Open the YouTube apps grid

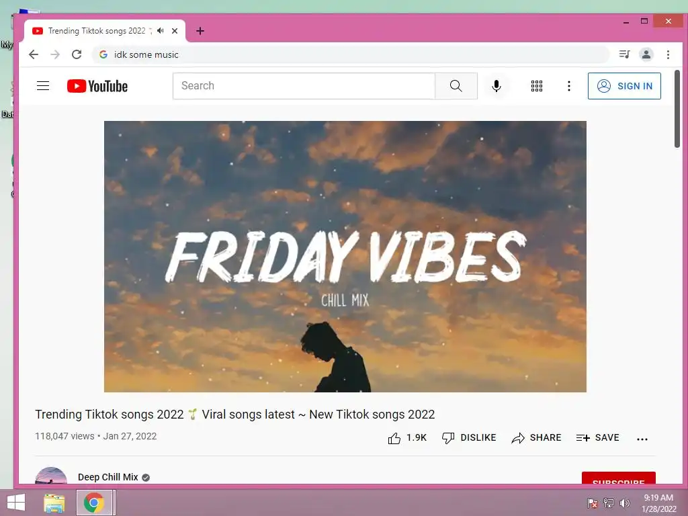point(537,86)
